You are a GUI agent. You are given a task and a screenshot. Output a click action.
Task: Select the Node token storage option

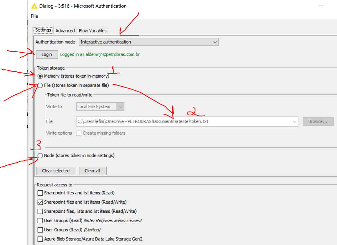coord(40,156)
